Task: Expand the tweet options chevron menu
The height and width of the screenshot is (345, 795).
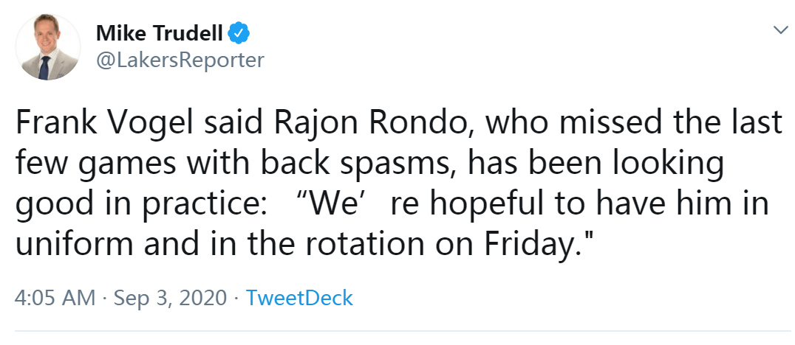Action: [779, 31]
